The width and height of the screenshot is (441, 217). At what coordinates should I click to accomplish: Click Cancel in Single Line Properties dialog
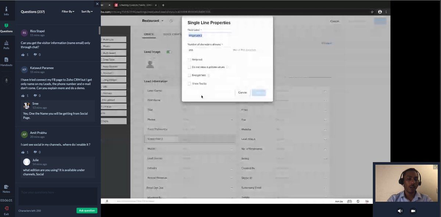(243, 93)
